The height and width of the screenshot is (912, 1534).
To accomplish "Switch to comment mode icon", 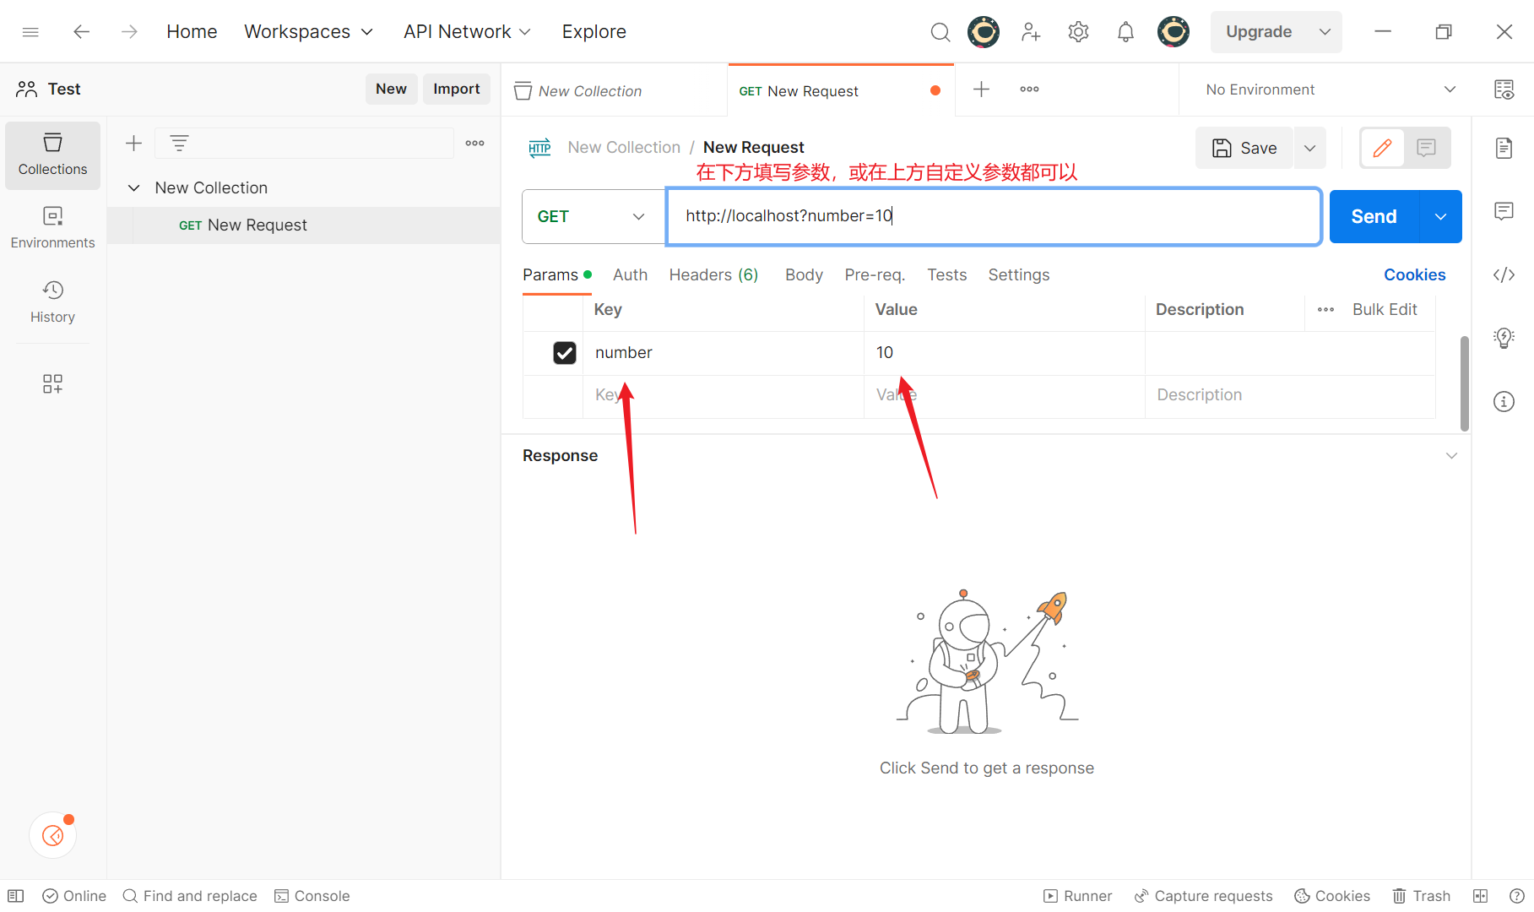I will point(1427,149).
